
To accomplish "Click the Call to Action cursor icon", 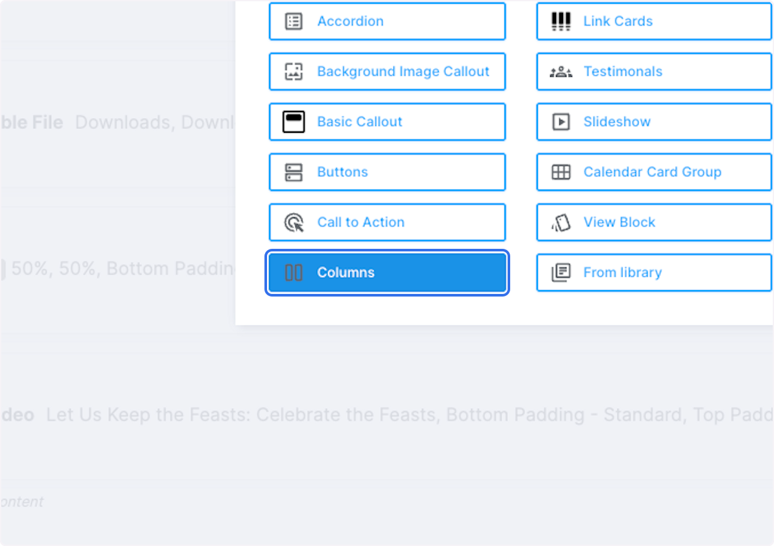I will click(x=295, y=222).
